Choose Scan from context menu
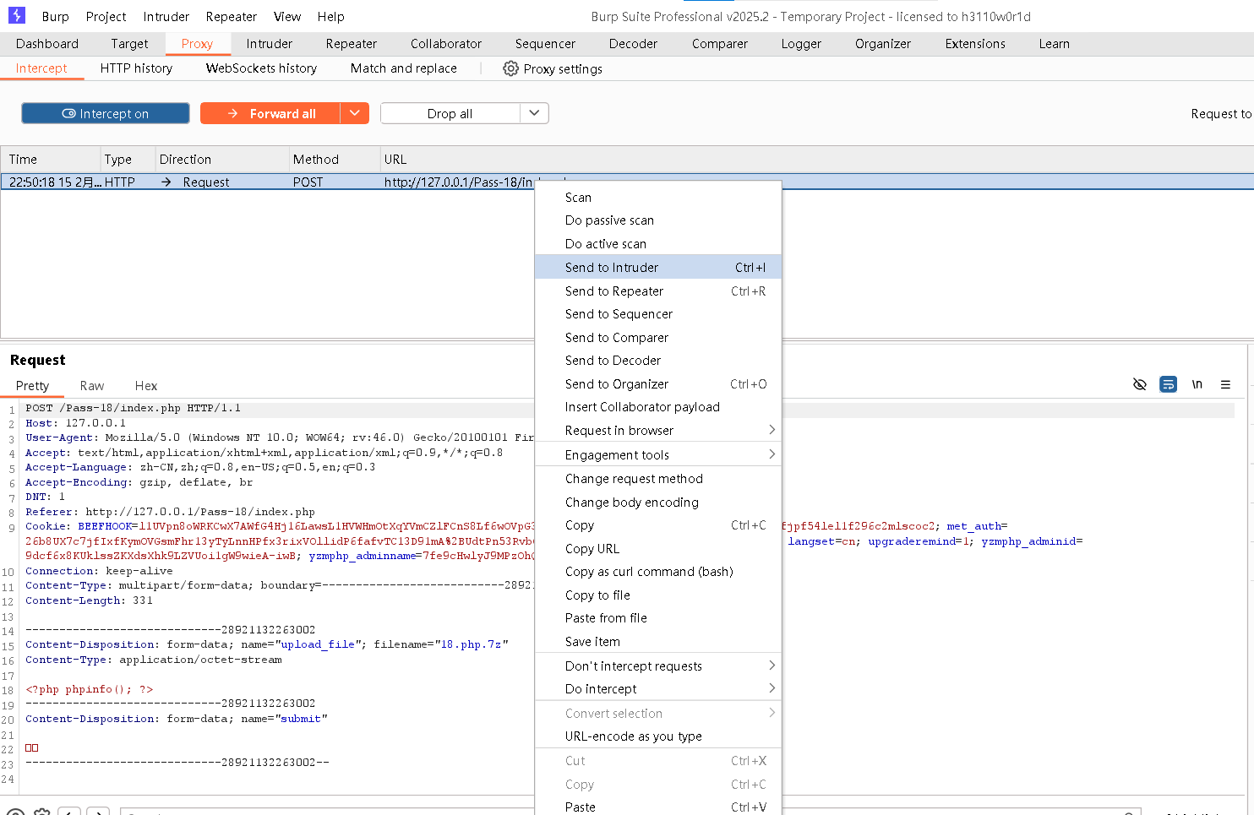 coord(658,198)
